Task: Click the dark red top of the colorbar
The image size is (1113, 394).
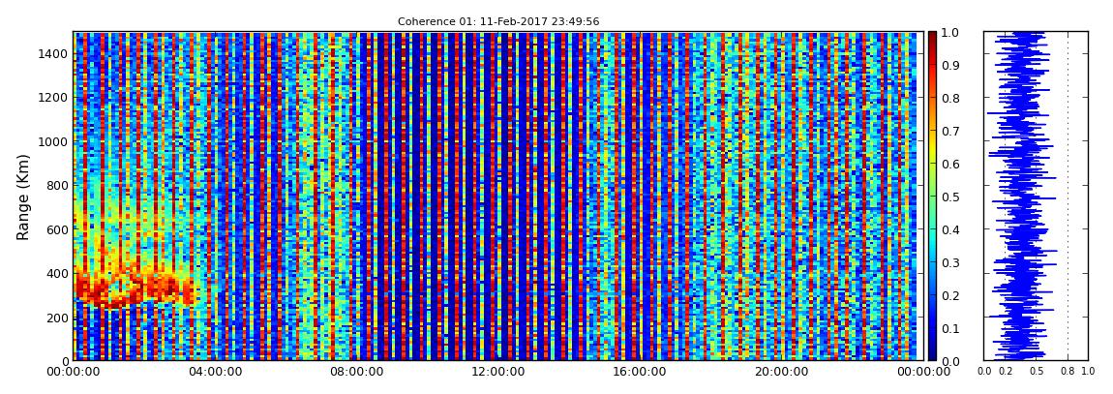Action: pyautogui.click(x=933, y=39)
